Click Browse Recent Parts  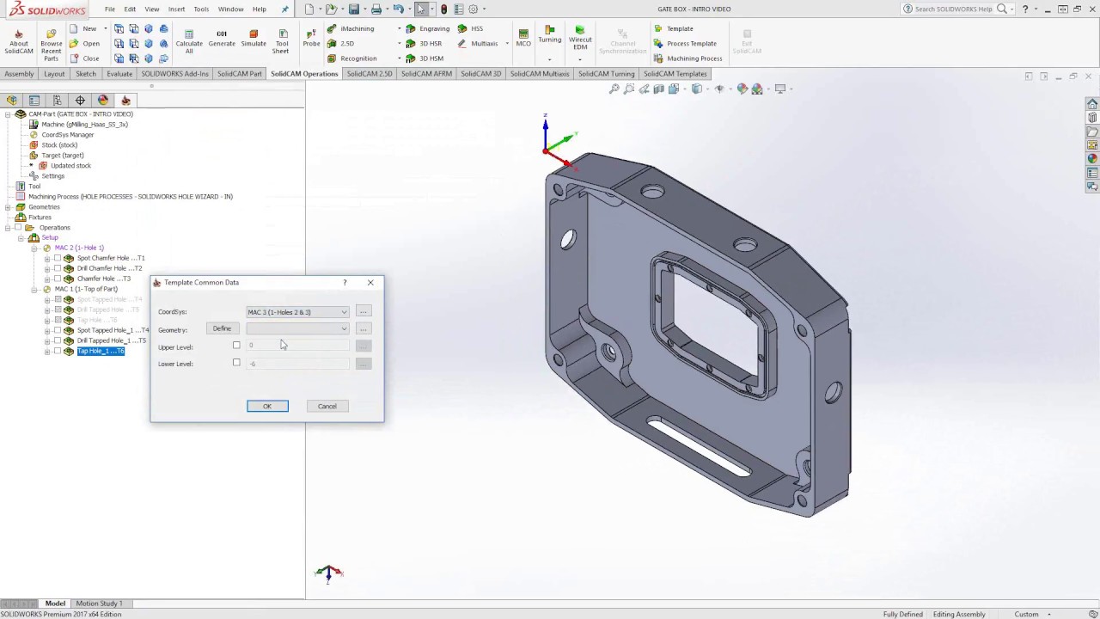point(51,46)
